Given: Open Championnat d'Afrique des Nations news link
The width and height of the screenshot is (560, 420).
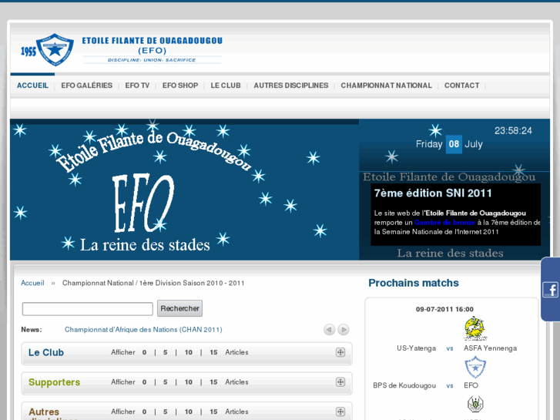Looking at the screenshot, I should pos(143,330).
